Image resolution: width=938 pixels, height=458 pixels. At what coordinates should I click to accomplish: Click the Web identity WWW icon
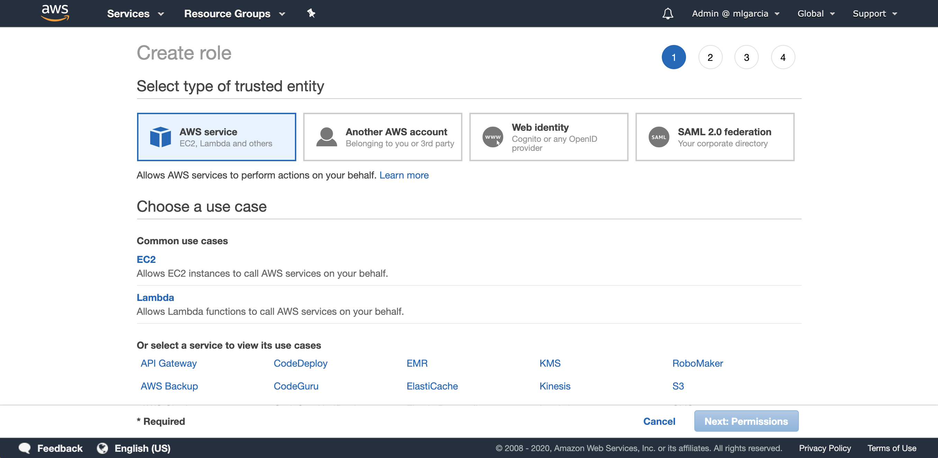(493, 137)
